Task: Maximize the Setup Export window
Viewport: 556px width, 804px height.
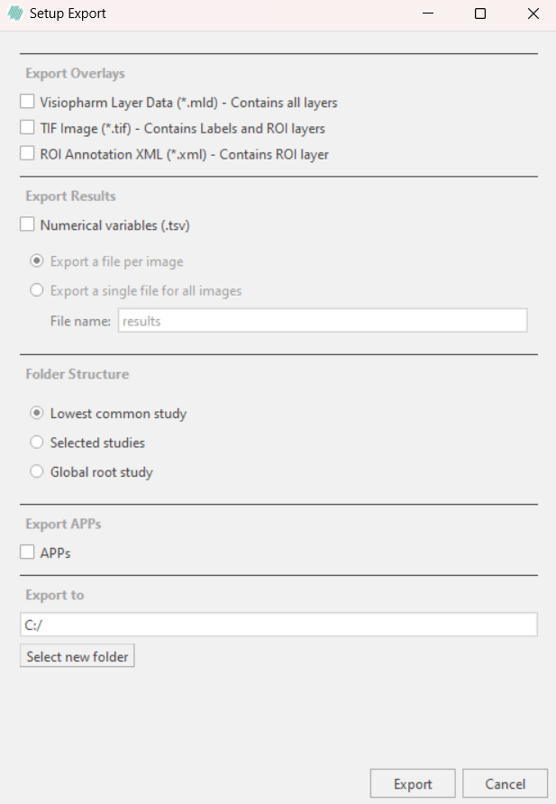Action: [x=480, y=14]
